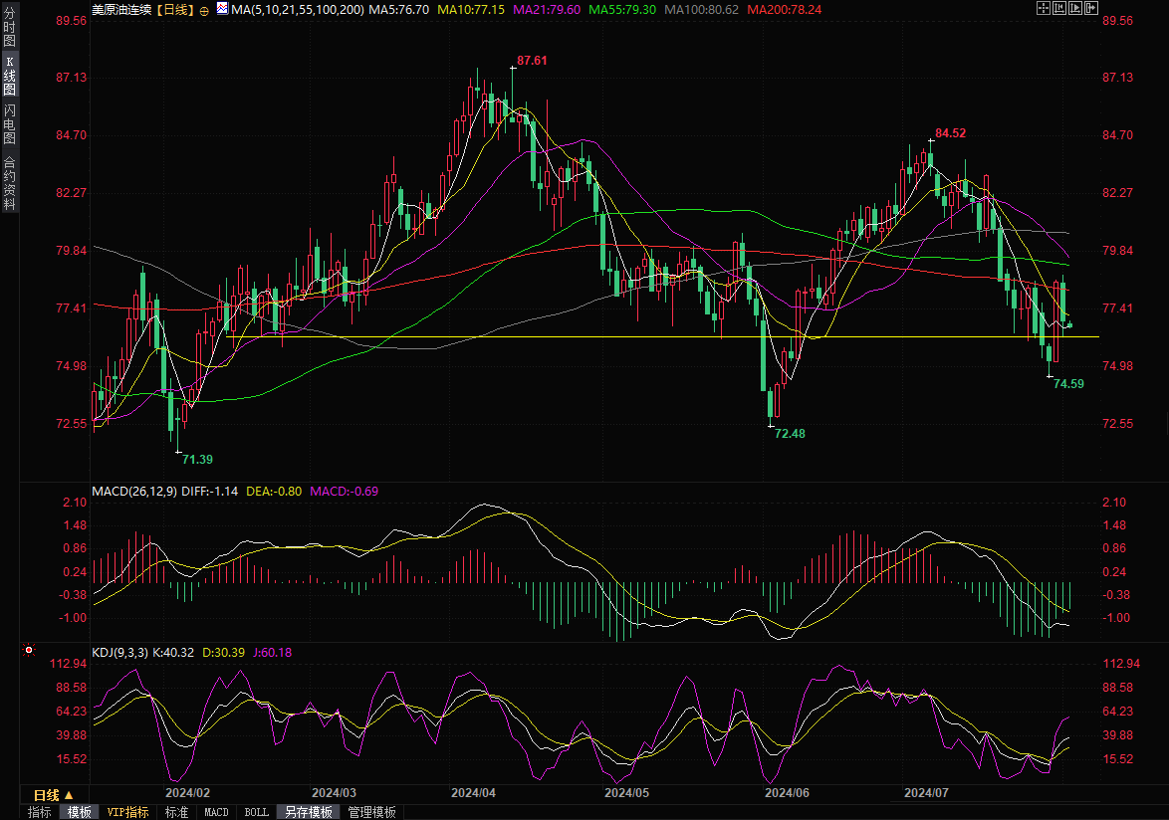
Task: Open the 闪电图 side tab
Action: point(9,123)
